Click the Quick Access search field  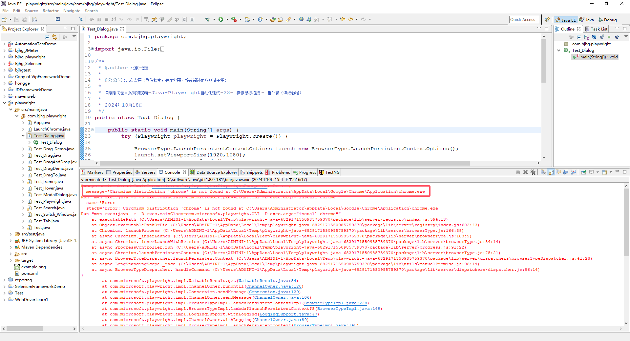click(x=524, y=20)
